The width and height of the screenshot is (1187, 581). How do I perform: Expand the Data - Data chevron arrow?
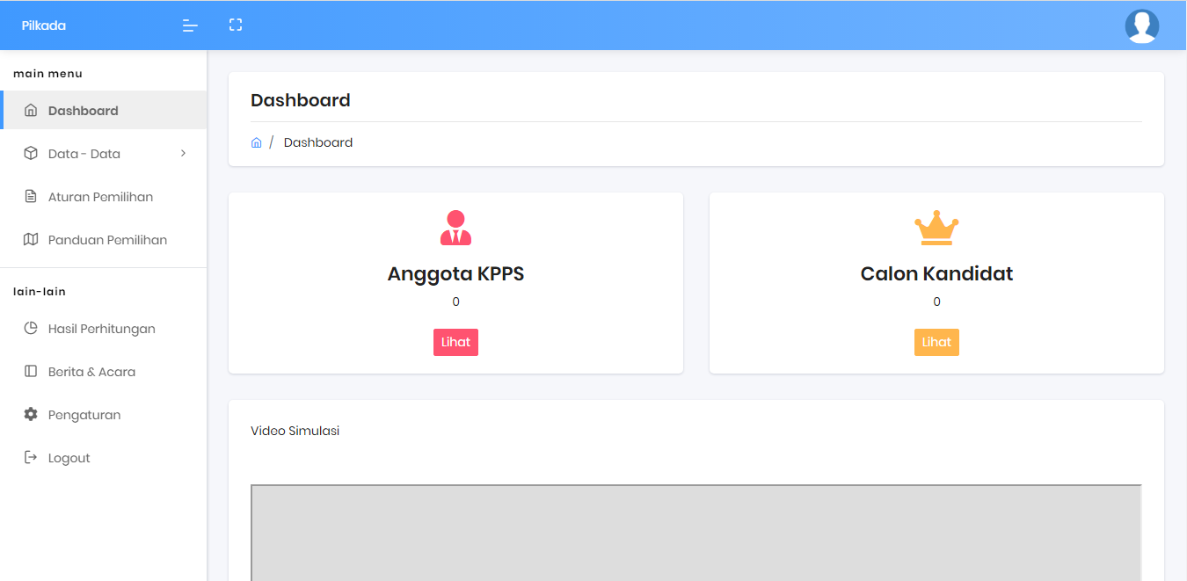point(183,154)
